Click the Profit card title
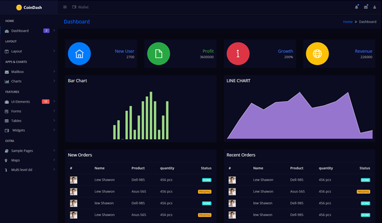 coord(208,51)
